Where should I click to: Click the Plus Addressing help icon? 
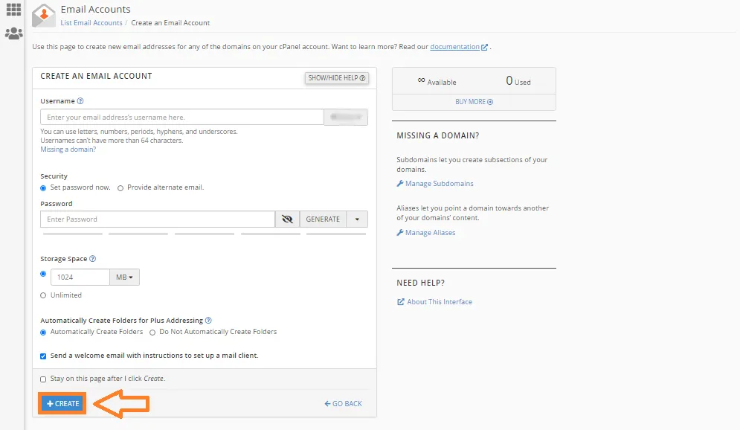pyautogui.click(x=208, y=321)
